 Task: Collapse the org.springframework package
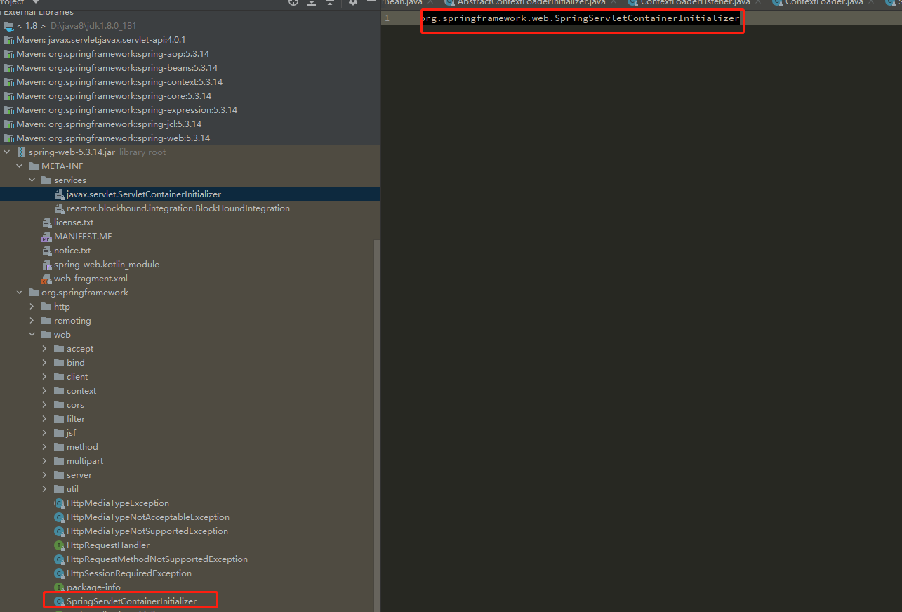(20, 293)
